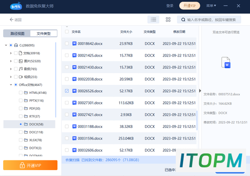Expand the 音频(765) node
This screenshot has height=176, width=250.
(11, 69)
